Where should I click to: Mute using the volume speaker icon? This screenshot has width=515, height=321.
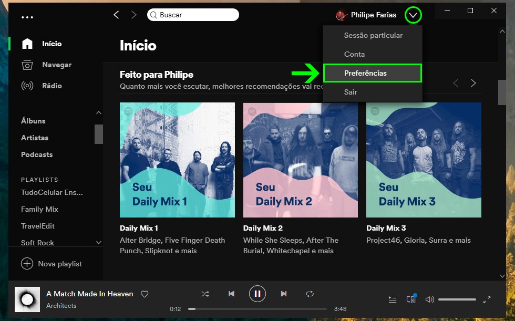tap(429, 299)
